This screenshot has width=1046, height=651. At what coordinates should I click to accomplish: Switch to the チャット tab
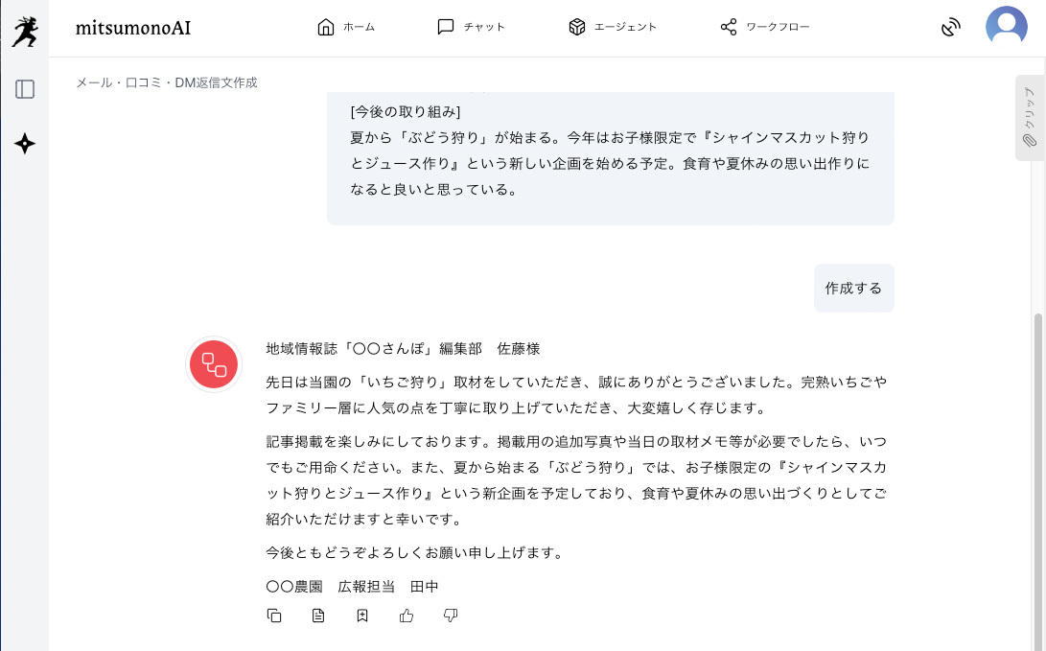471,27
